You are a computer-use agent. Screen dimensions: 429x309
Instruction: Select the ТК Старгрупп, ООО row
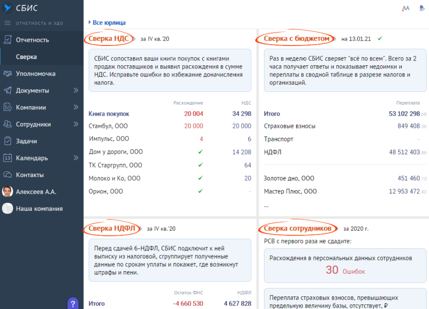[x=169, y=165]
